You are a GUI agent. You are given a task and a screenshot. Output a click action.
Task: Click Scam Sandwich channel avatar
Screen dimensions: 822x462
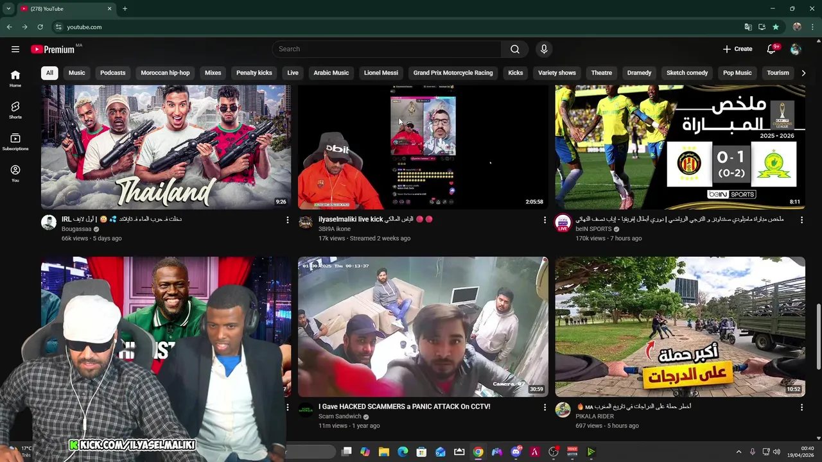(x=306, y=410)
